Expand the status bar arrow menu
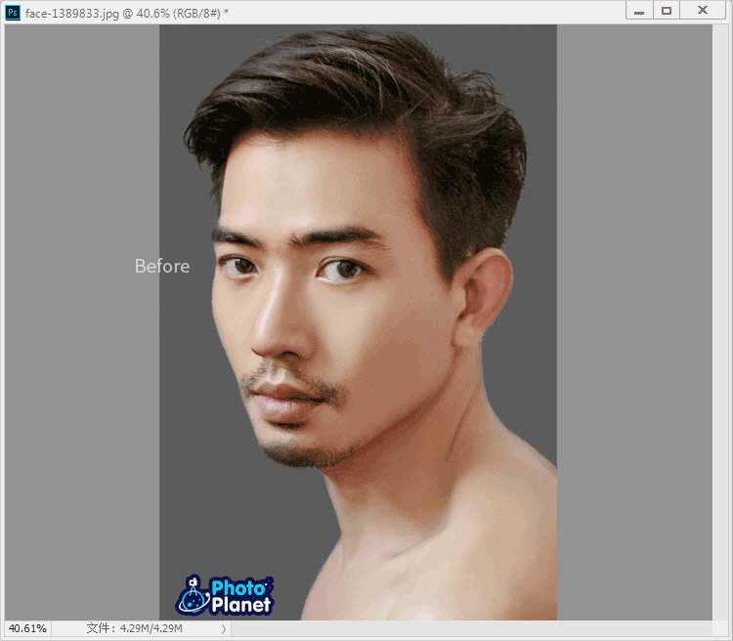Viewport: 733px width, 641px height. tap(224, 628)
